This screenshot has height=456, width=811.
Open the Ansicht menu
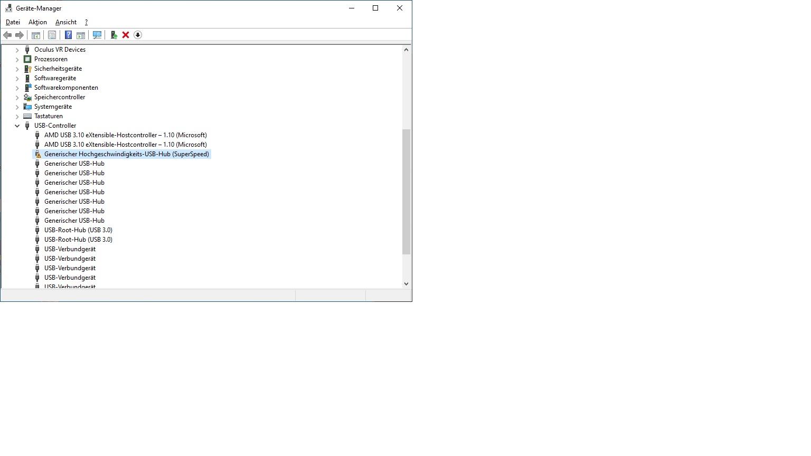[x=66, y=22]
